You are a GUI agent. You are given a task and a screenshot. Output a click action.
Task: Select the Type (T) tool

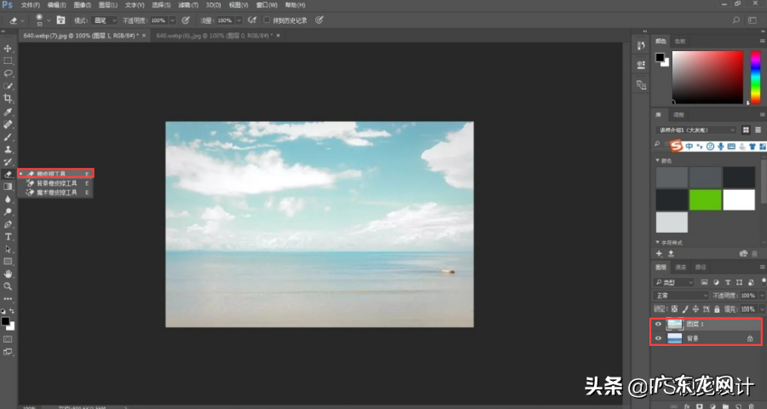[8, 236]
